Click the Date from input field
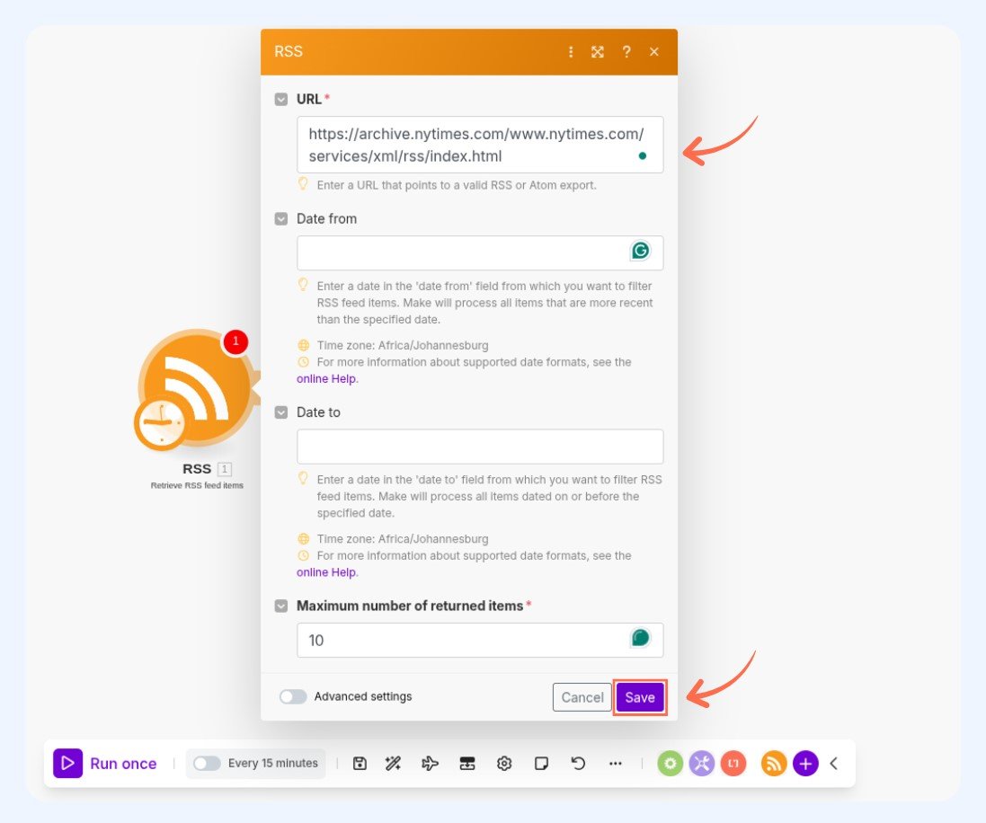The height and width of the screenshot is (823, 986). pyautogui.click(x=463, y=252)
